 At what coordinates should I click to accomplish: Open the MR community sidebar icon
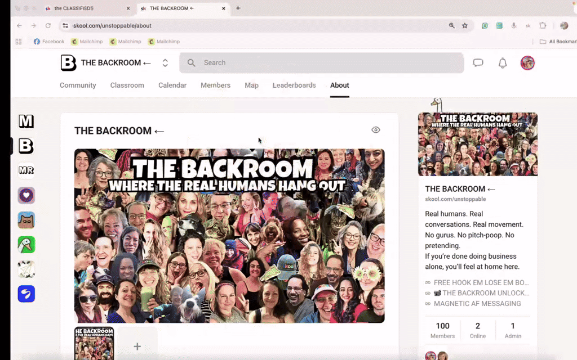(26, 170)
